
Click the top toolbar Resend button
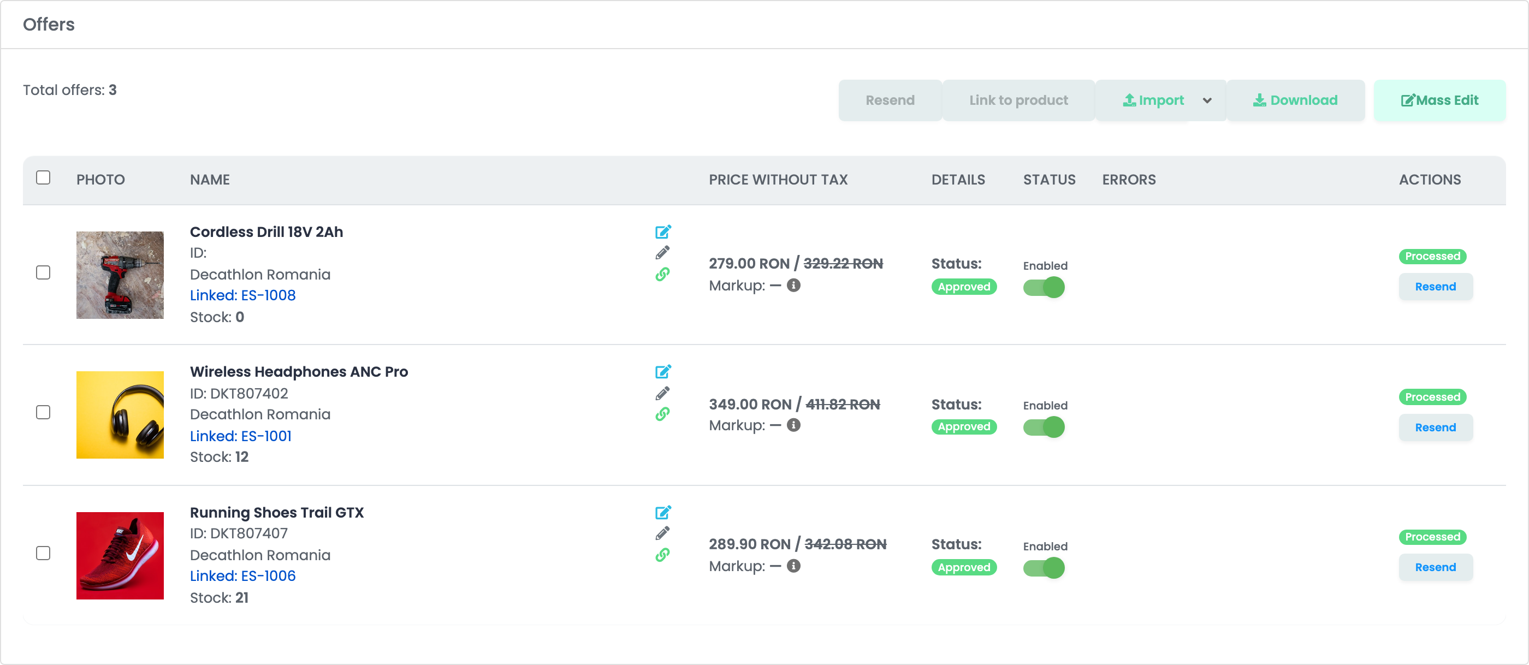click(890, 100)
